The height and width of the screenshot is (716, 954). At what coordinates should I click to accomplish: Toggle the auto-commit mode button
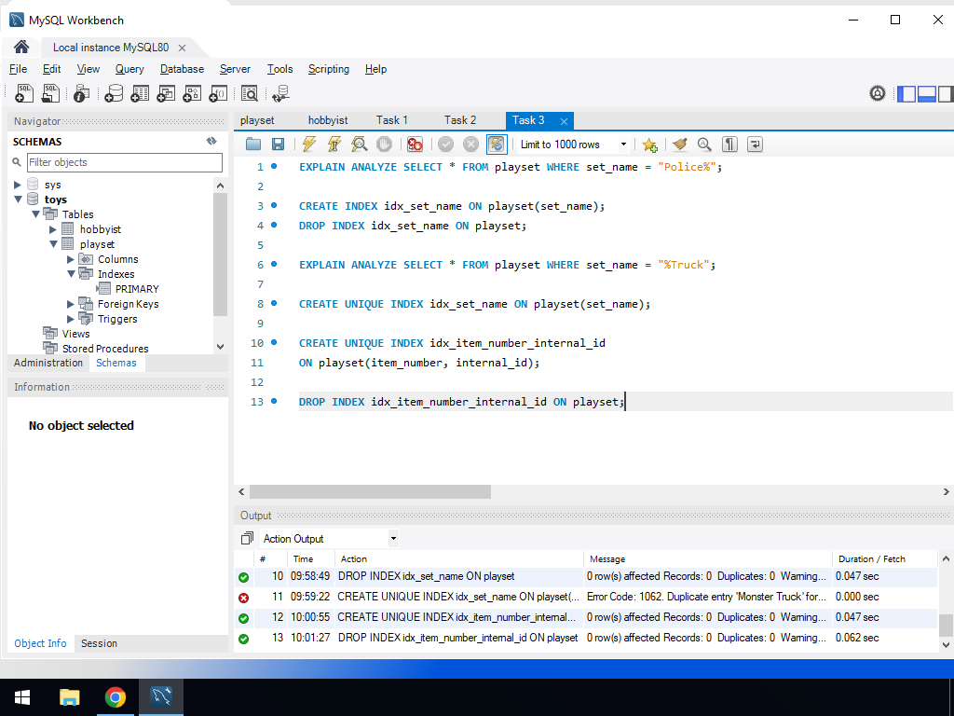click(497, 145)
